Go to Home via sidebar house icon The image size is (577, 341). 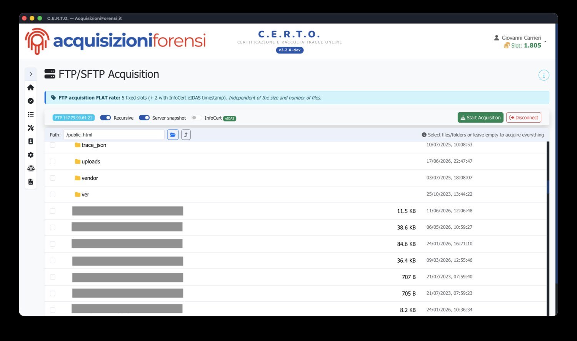pos(31,88)
